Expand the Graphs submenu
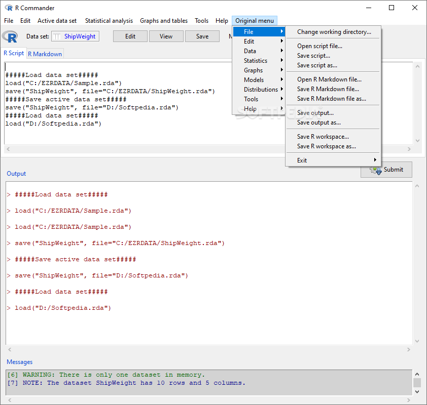The image size is (427, 405). point(259,70)
